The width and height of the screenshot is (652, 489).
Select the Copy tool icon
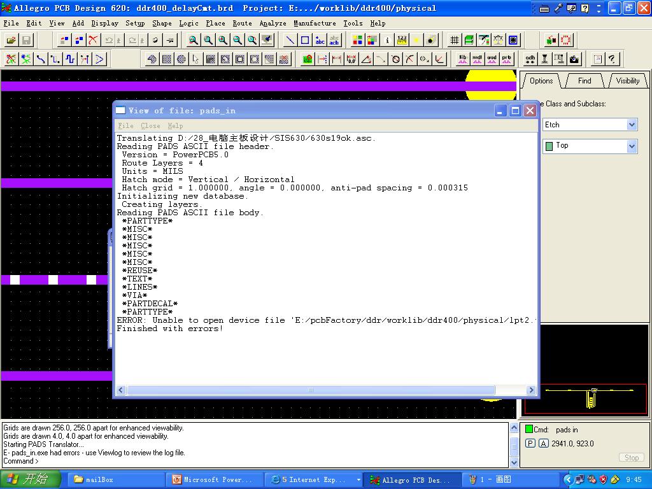click(78, 40)
